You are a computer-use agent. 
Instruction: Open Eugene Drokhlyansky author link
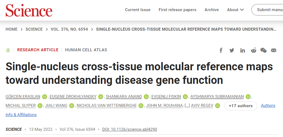pyautogui.click(x=73, y=97)
